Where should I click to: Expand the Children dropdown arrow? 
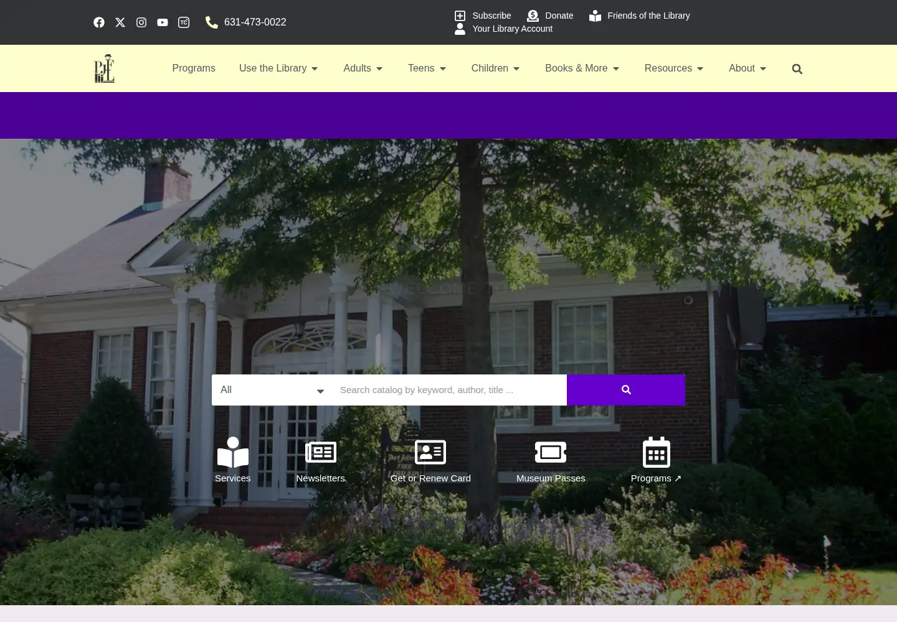pos(516,69)
